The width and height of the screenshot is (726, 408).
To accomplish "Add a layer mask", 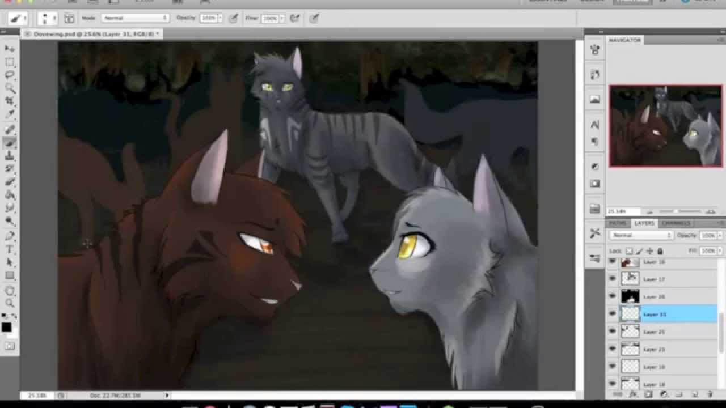I will pos(648,394).
